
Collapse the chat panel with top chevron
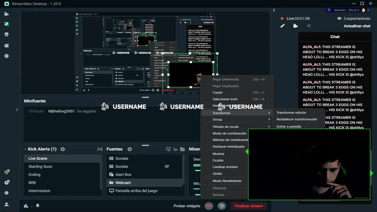click(274, 10)
